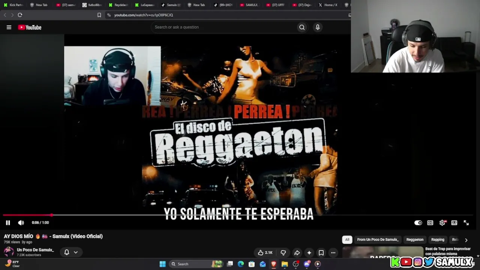Screen dimensions: 480x270
Task: Open Discord from the taskbar
Action: tap(307, 264)
